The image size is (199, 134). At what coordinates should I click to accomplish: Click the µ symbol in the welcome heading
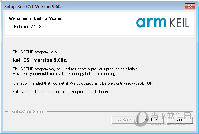(46, 19)
